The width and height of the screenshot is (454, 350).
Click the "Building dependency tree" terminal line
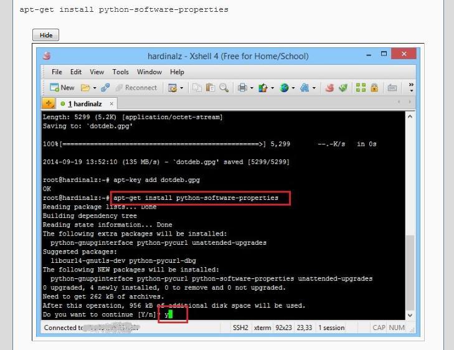(90, 215)
